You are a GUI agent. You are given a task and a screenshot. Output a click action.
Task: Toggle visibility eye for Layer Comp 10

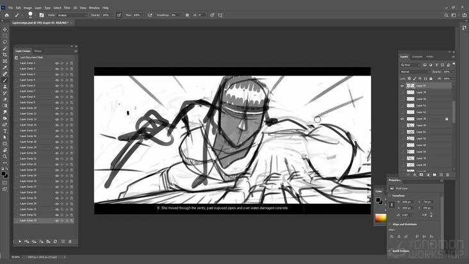pyautogui.click(x=57, y=108)
